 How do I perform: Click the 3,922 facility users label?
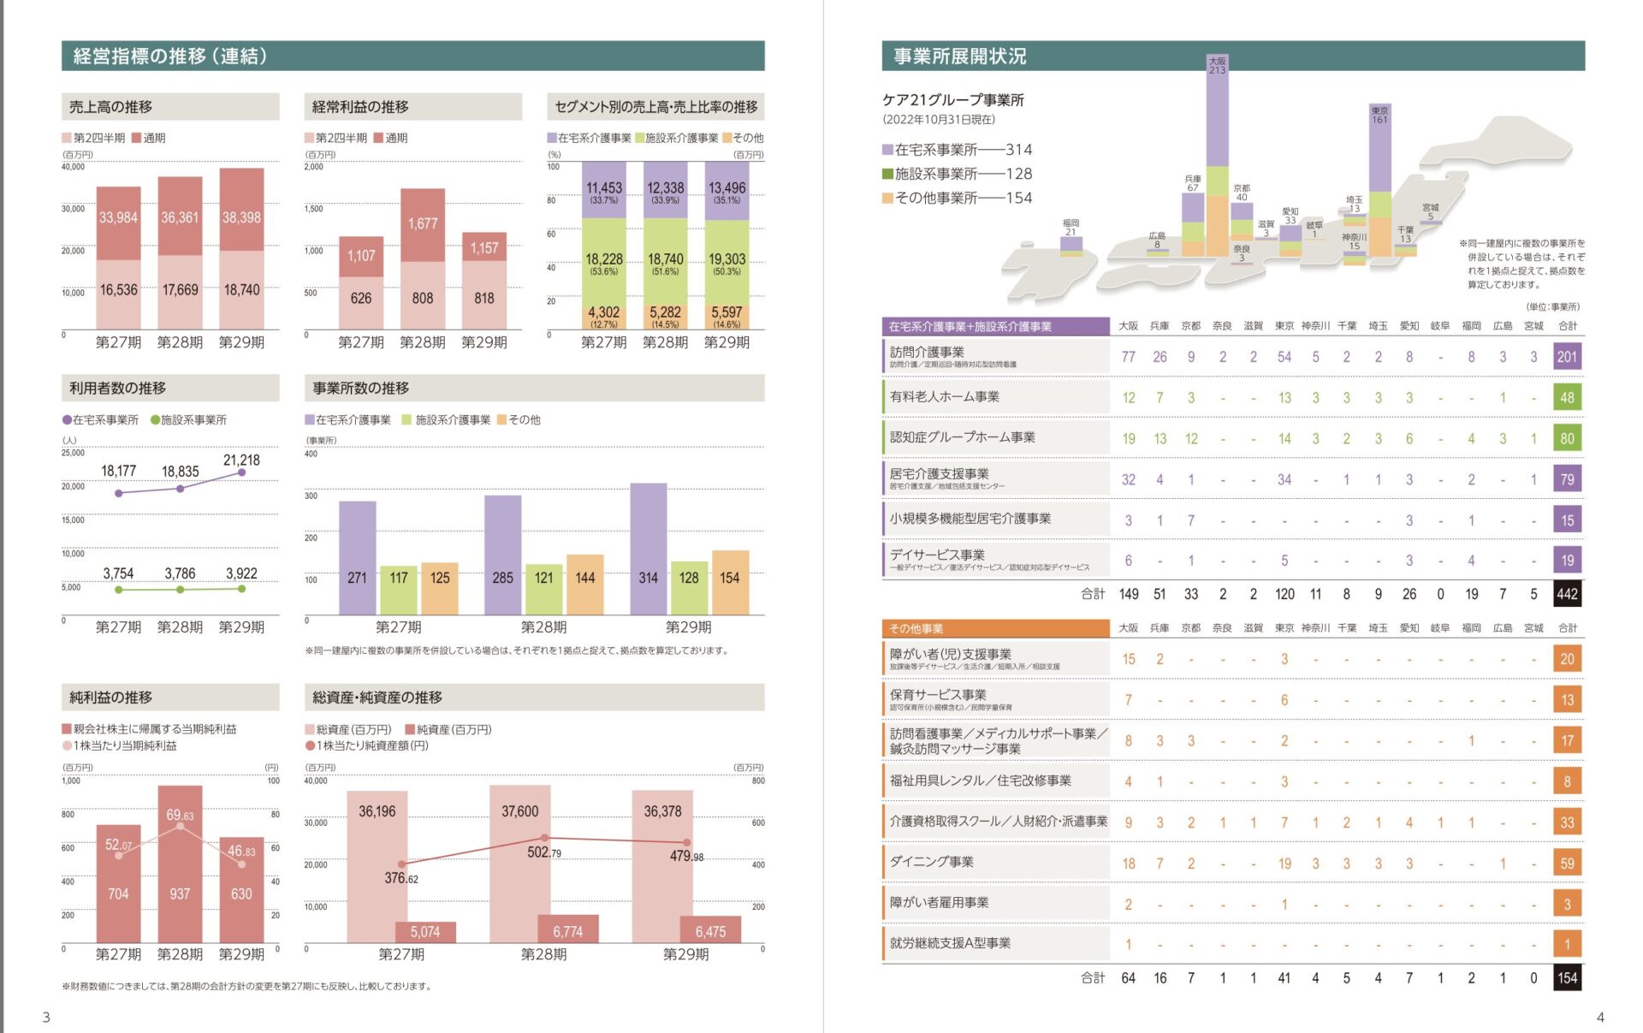[x=241, y=573]
